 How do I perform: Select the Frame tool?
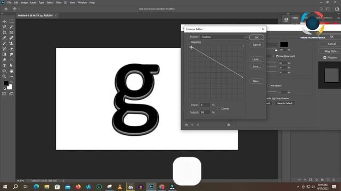pyautogui.click(x=11, y=32)
